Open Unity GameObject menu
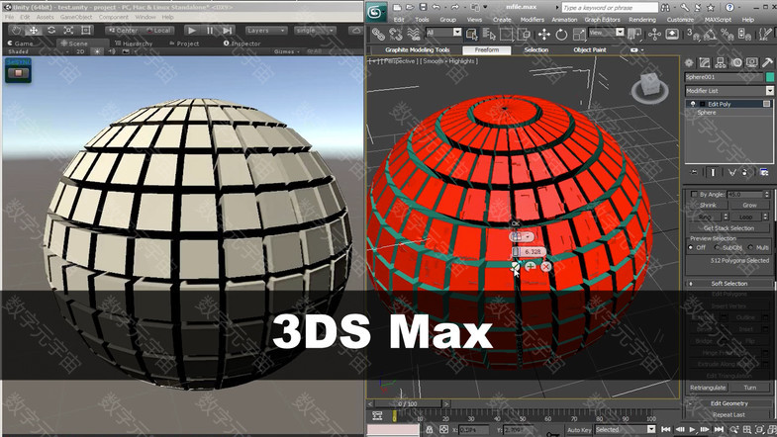Viewport: 777px width, 437px height. click(x=76, y=17)
